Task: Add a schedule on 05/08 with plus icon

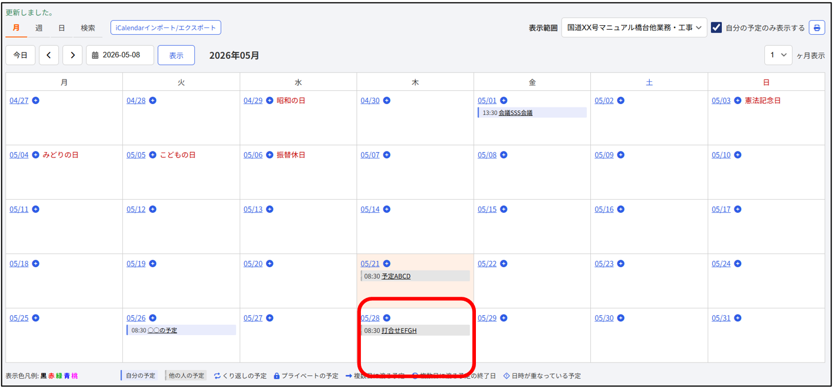Action: [504, 155]
